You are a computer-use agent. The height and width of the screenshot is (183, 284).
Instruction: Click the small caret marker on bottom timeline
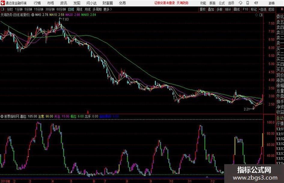(207, 177)
